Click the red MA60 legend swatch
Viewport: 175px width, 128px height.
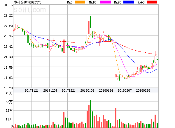[152, 2]
